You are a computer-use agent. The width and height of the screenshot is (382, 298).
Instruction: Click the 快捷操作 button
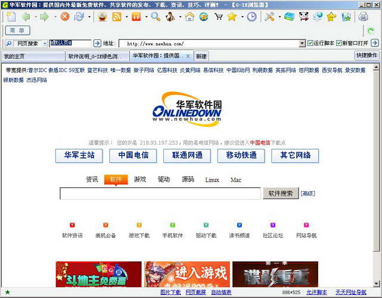click(x=367, y=55)
